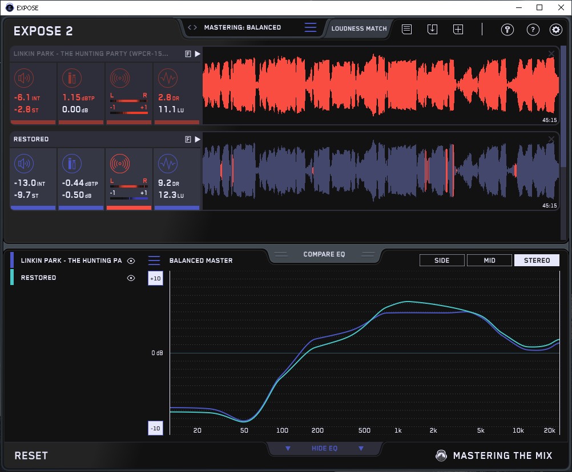572x472 pixels.
Task: Click the -13.0 INT loudness value
Action: pyautogui.click(x=30, y=183)
